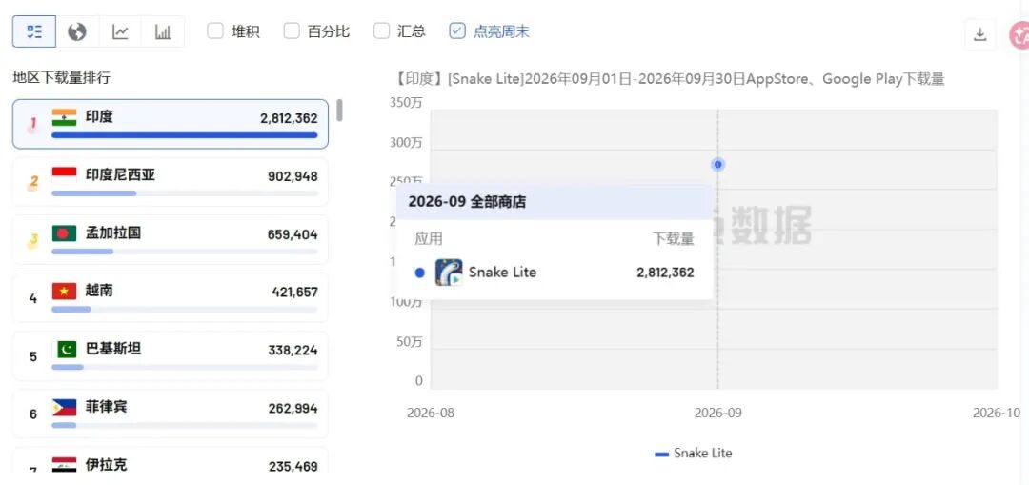Click the 孟加拉国 download bar
The height and width of the screenshot is (485, 1029).
(x=185, y=252)
